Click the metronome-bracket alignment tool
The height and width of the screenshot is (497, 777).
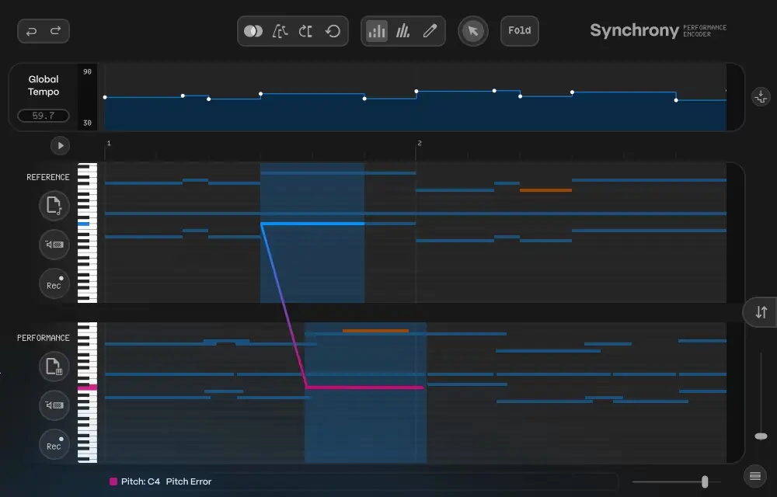coord(280,31)
